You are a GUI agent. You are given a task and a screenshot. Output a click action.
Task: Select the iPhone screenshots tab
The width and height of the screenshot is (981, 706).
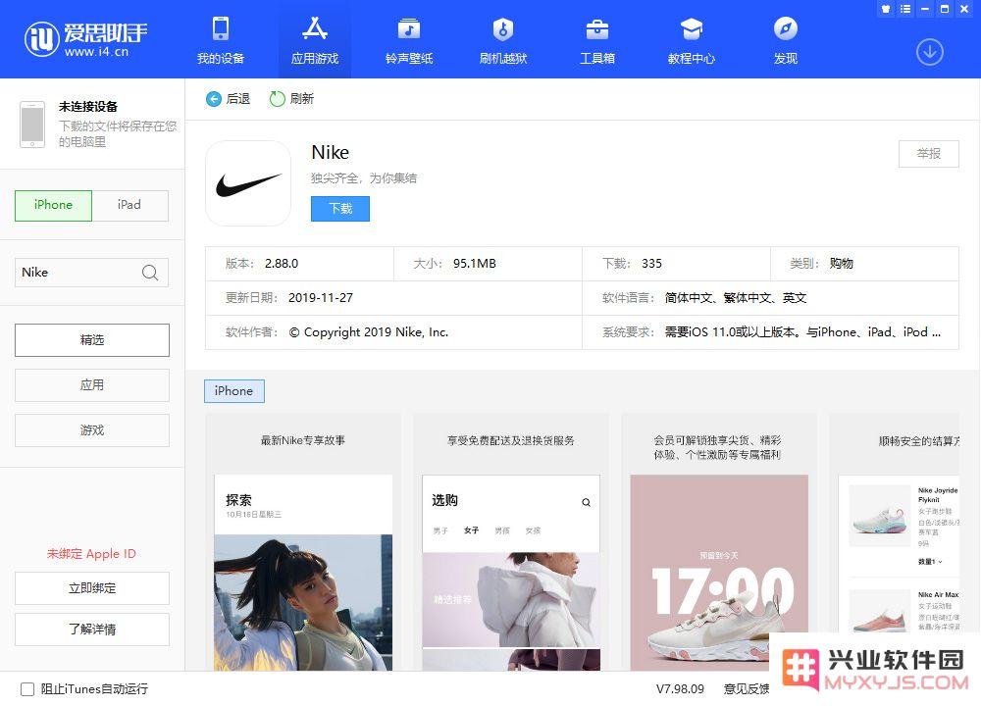coord(234,391)
